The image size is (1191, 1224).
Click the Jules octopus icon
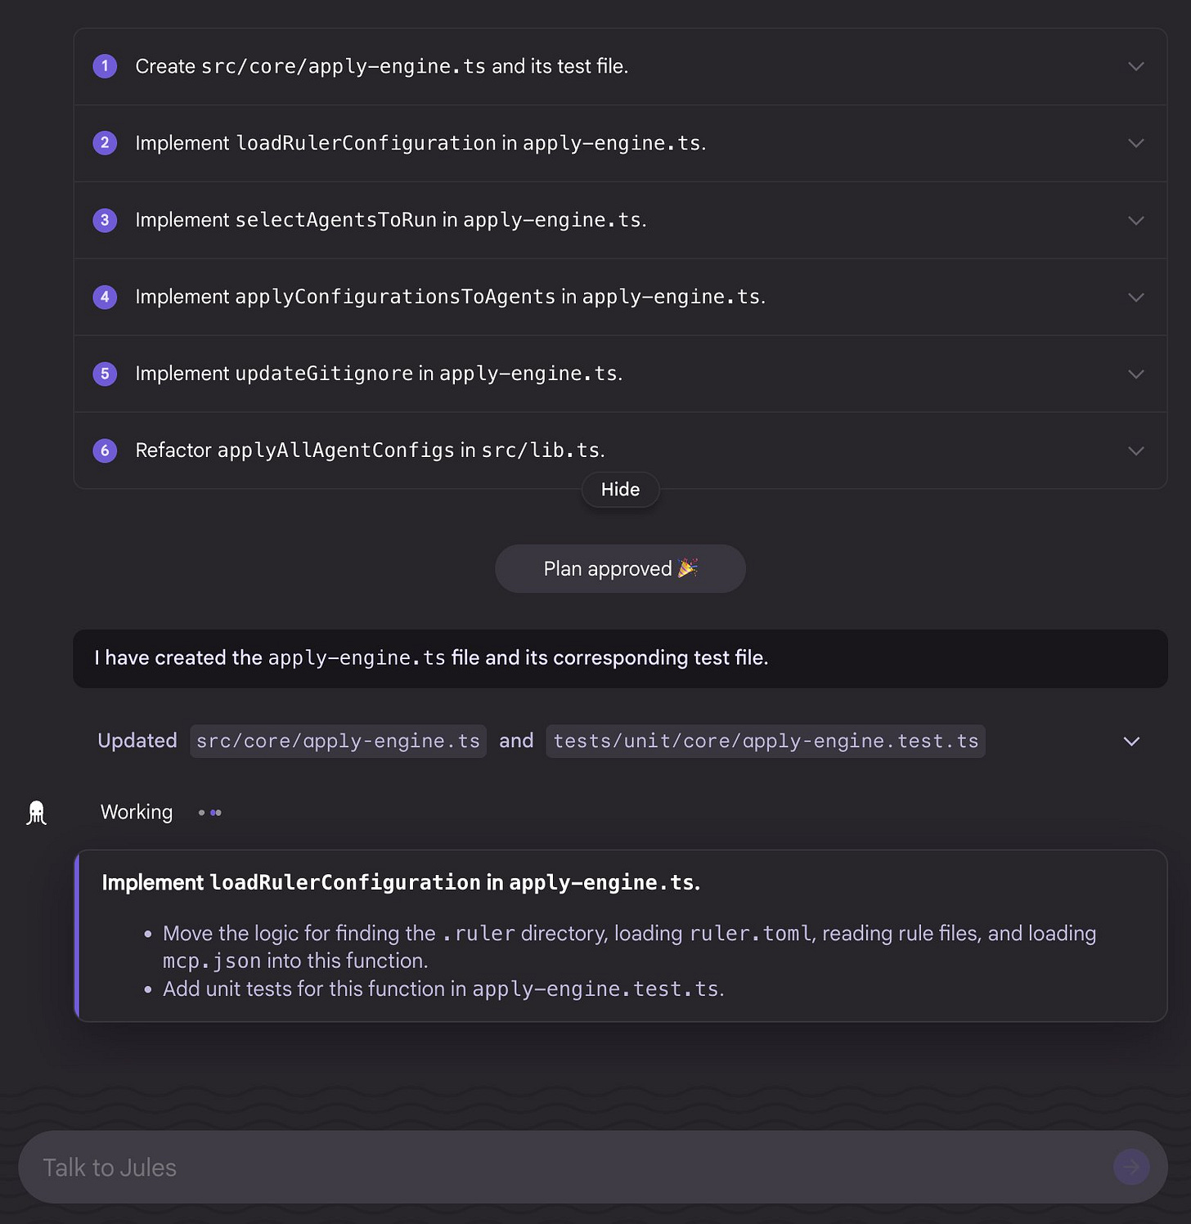[36, 813]
